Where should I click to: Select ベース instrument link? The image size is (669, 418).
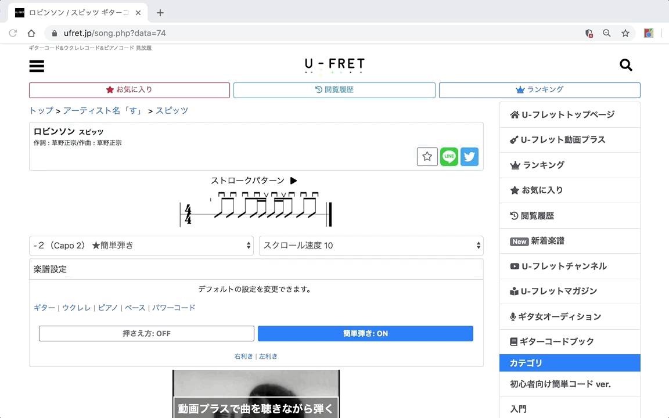[135, 308]
